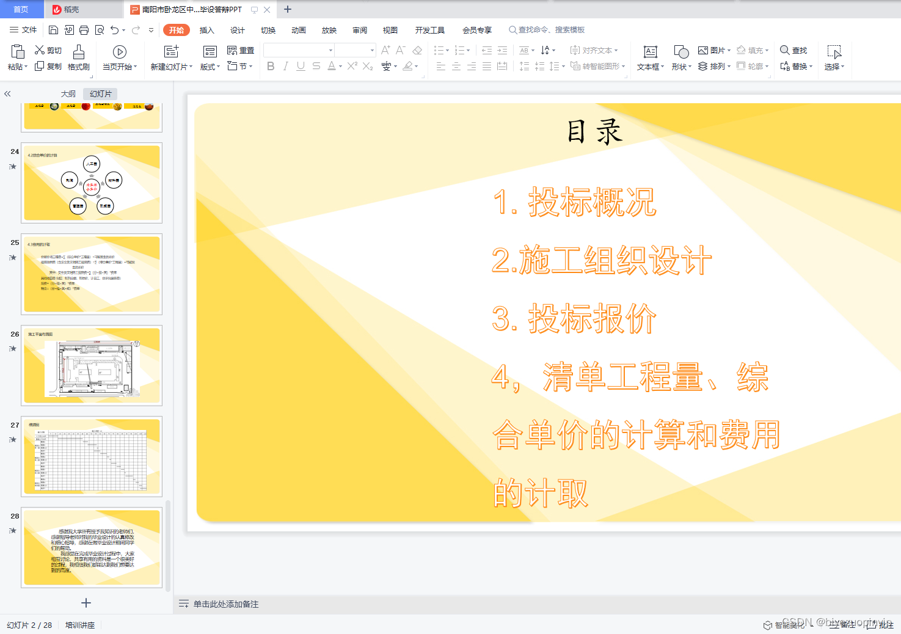The height and width of the screenshot is (634, 901).
Task: Click the Decrease Font Size icon
Action: click(x=401, y=50)
